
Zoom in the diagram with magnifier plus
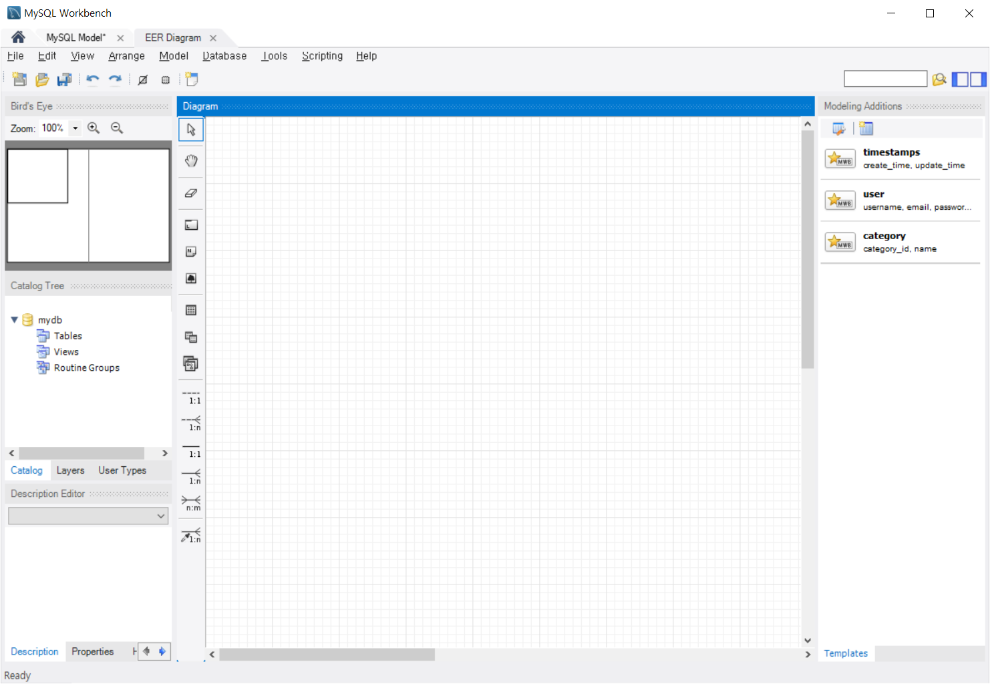94,128
